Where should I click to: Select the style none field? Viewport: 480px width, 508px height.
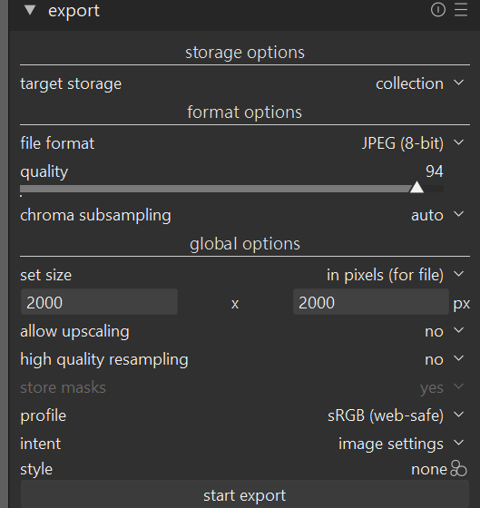233,469
